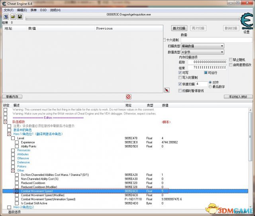The image size is (255, 216).
Task: Click the 撤销扫描 button
Action: (x=231, y=28)
